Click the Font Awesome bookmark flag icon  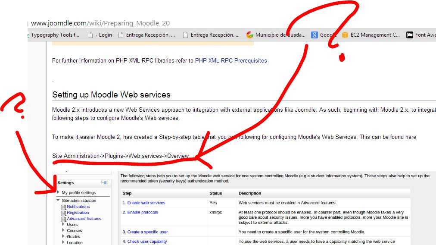click(x=410, y=35)
